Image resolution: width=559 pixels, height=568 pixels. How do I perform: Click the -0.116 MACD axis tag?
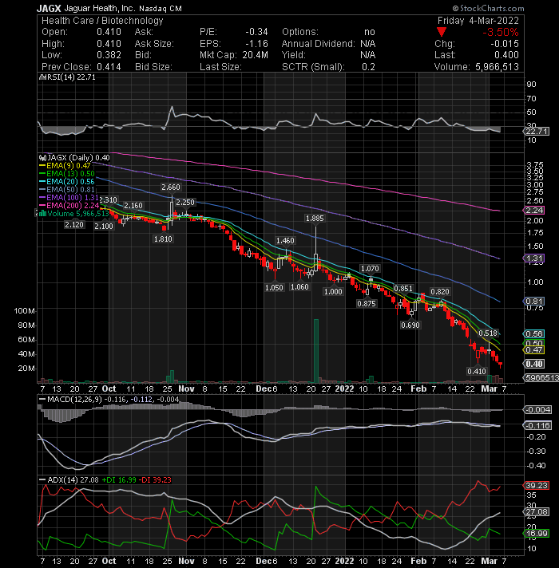537,426
